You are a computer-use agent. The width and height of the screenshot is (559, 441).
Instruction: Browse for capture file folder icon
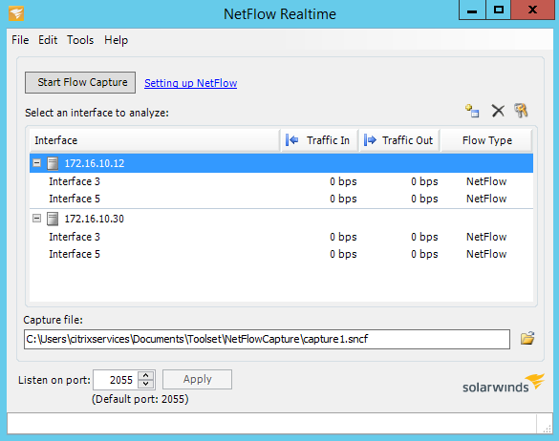pos(527,339)
